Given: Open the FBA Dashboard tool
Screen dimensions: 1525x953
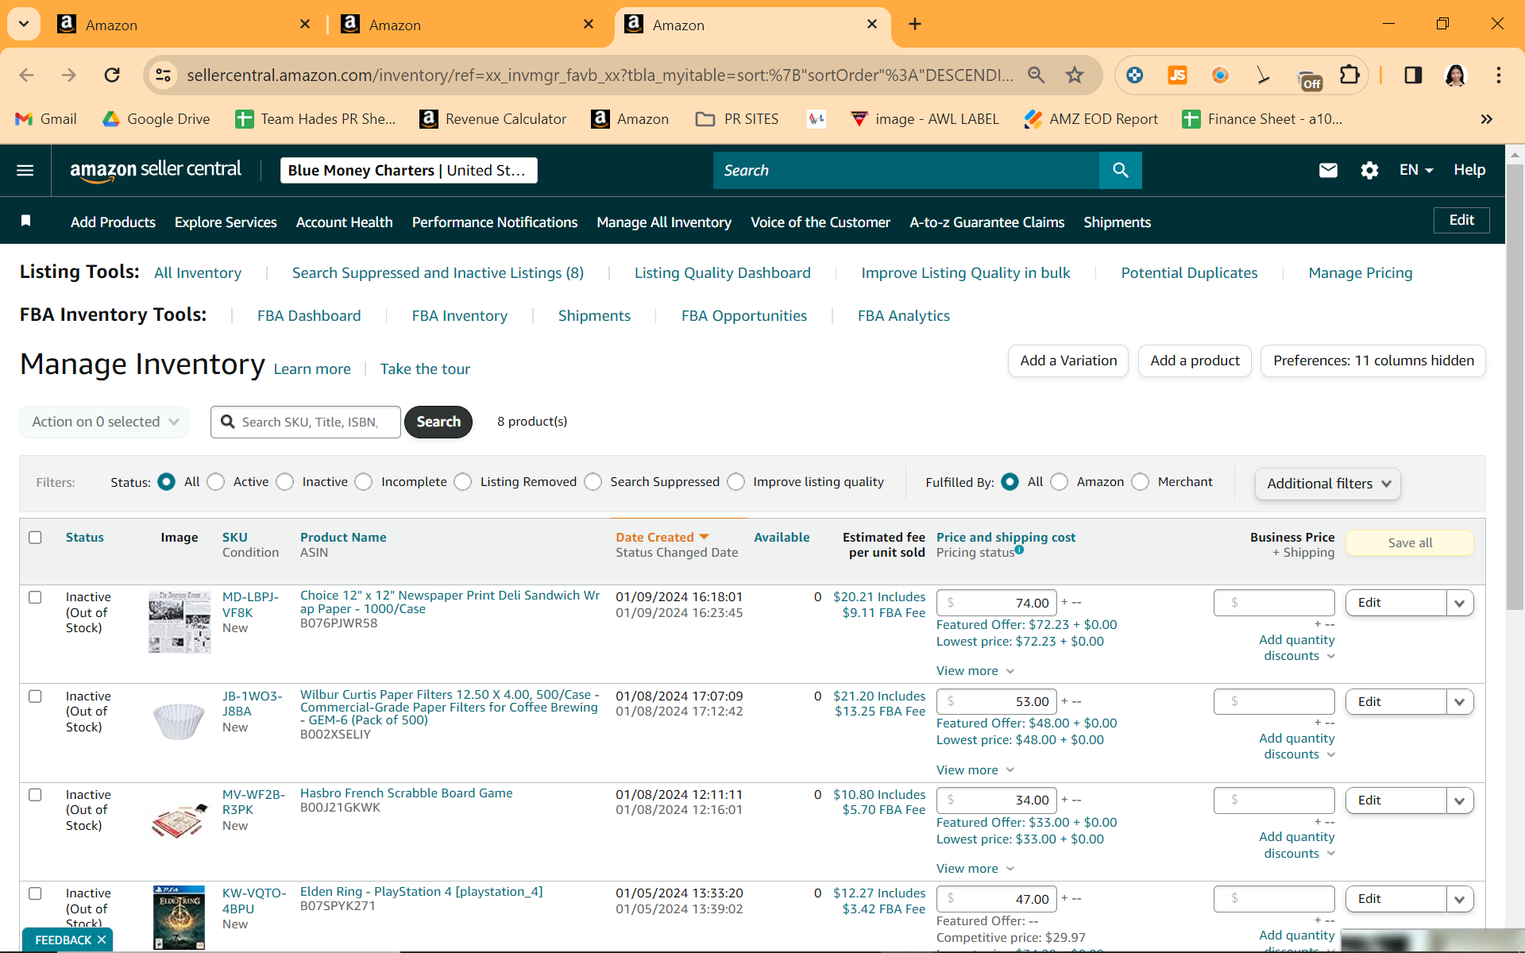Looking at the screenshot, I should tap(309, 316).
